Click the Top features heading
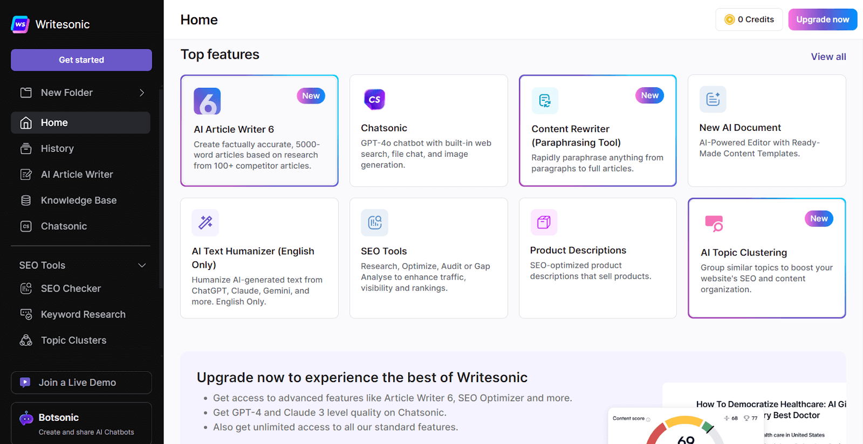The width and height of the screenshot is (863, 444). coord(220,54)
